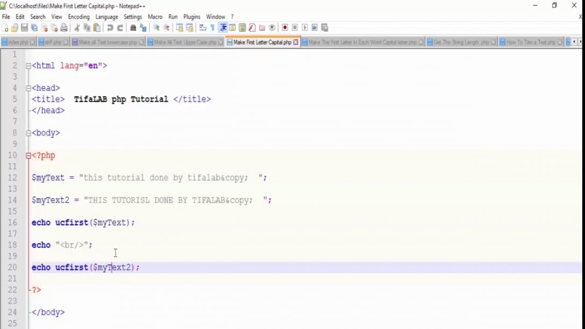Image resolution: width=585 pixels, height=329 pixels.
Task: Click the Copy toolbar icon
Action: point(87,27)
